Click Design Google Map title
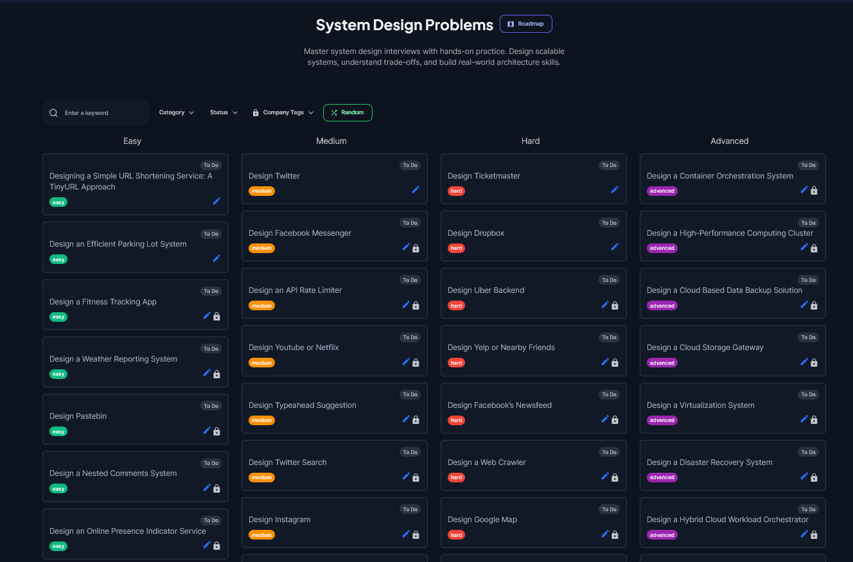 [x=482, y=520]
